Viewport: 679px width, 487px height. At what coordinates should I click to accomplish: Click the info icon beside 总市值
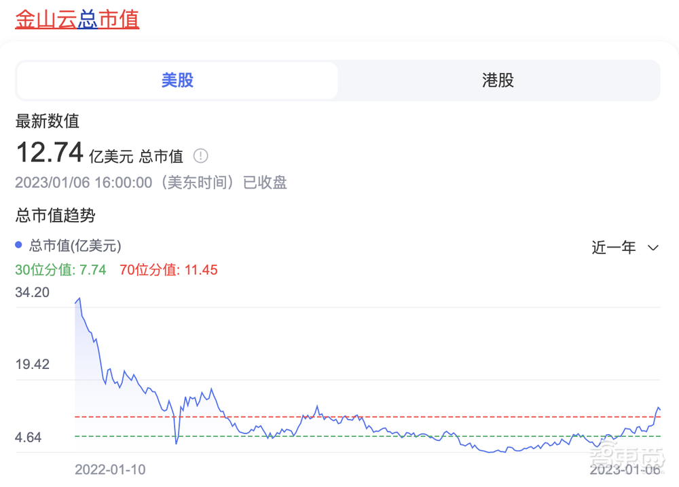200,156
